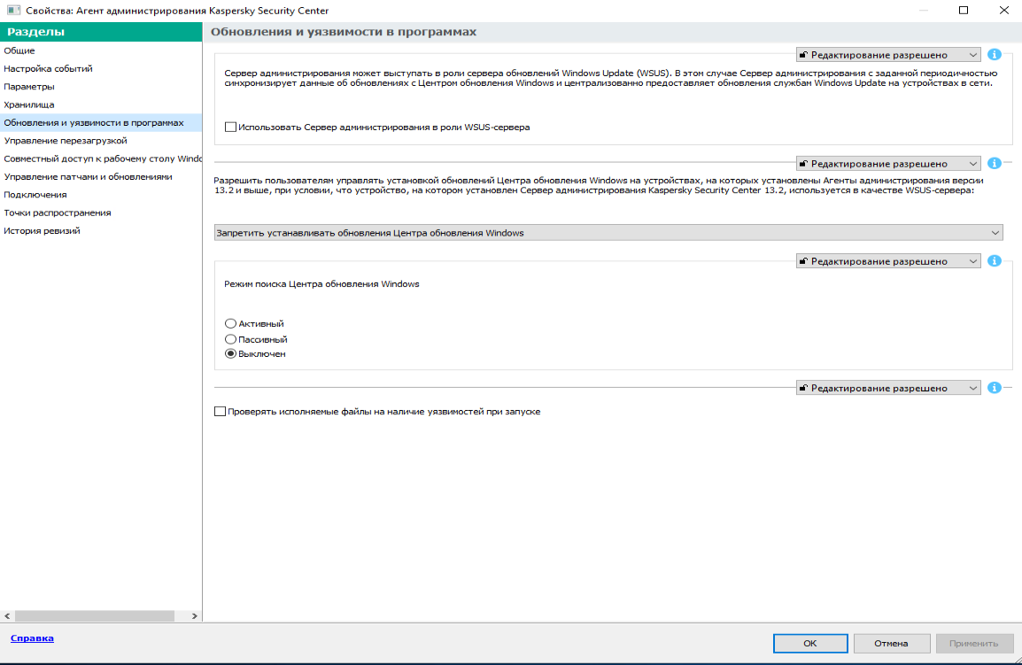Go to Управление патчами и обновлениями
Image resolution: width=1022 pixels, height=665 pixels.
pos(101,177)
